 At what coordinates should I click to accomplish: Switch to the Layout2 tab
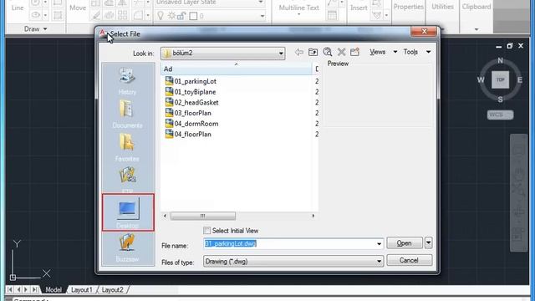pyautogui.click(x=112, y=290)
